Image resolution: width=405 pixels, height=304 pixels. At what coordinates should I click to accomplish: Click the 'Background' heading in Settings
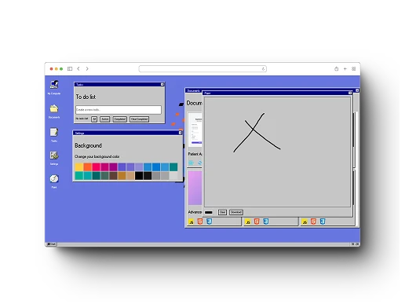tap(88, 145)
